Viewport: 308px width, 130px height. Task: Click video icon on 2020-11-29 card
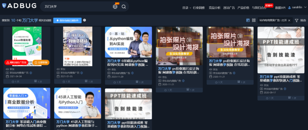(x=109, y=73)
